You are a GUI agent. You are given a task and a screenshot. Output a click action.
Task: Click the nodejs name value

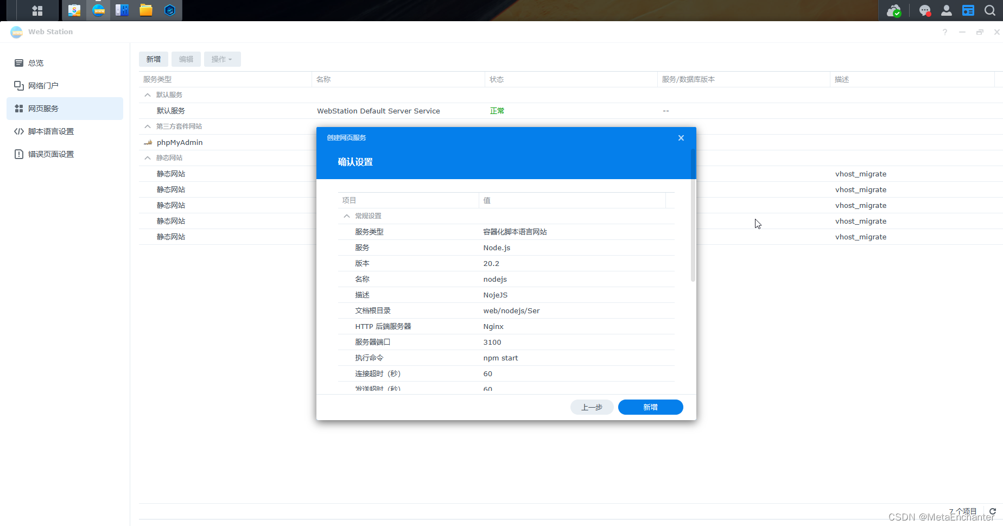pos(495,279)
